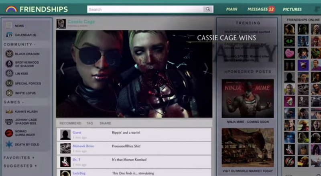The width and height of the screenshot is (321, 176).
Task: Open the Kahn's Klash game label
Action: [x=26, y=111]
